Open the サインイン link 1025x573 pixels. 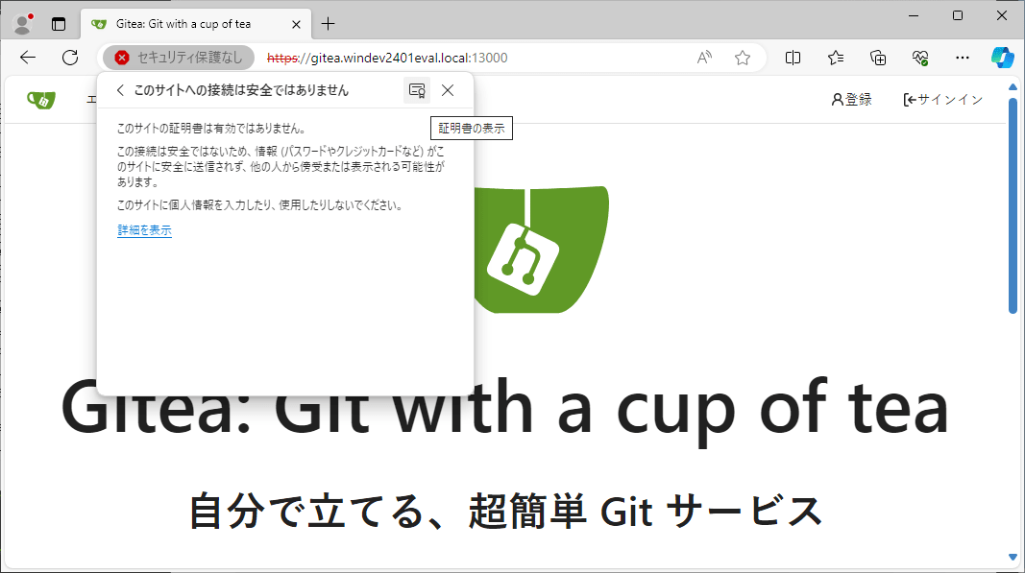(x=942, y=99)
